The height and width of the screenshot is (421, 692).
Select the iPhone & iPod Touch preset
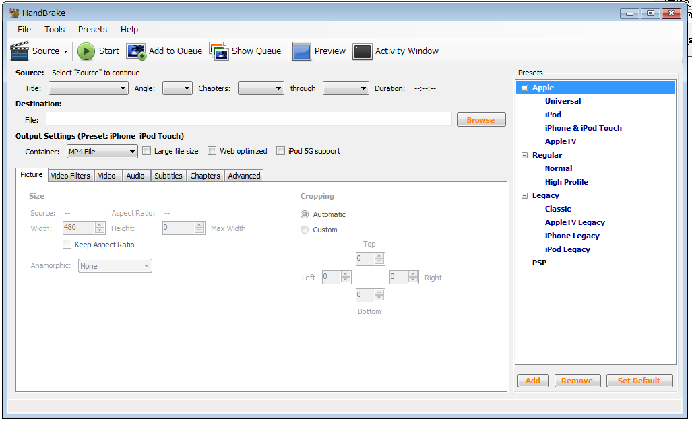(x=583, y=128)
